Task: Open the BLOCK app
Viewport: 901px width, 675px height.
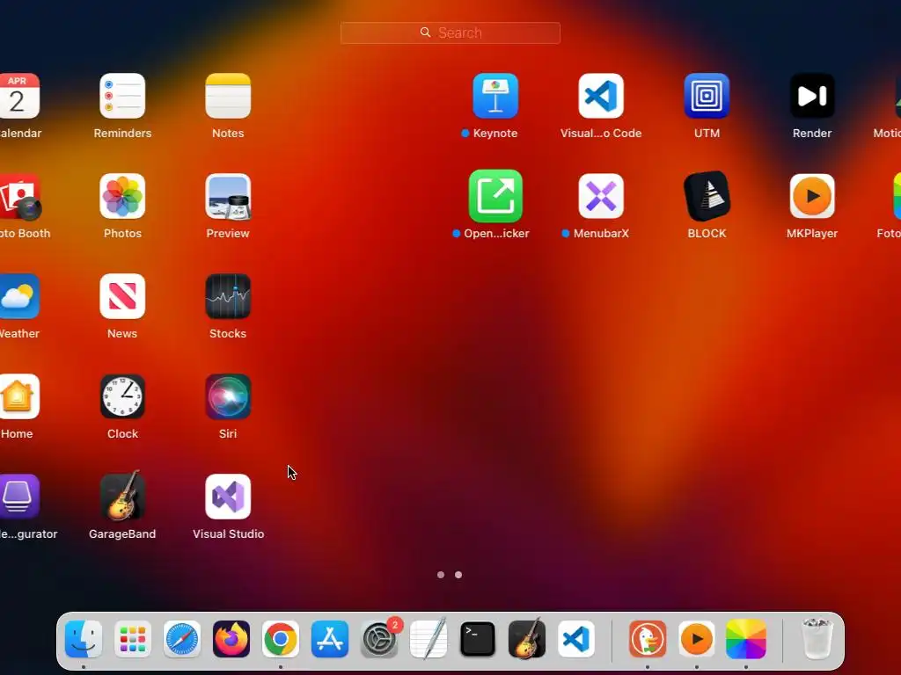Action: pos(707,196)
